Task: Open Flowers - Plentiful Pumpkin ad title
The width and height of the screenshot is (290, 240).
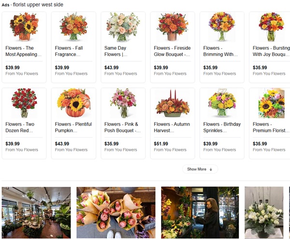Action: coord(73,127)
